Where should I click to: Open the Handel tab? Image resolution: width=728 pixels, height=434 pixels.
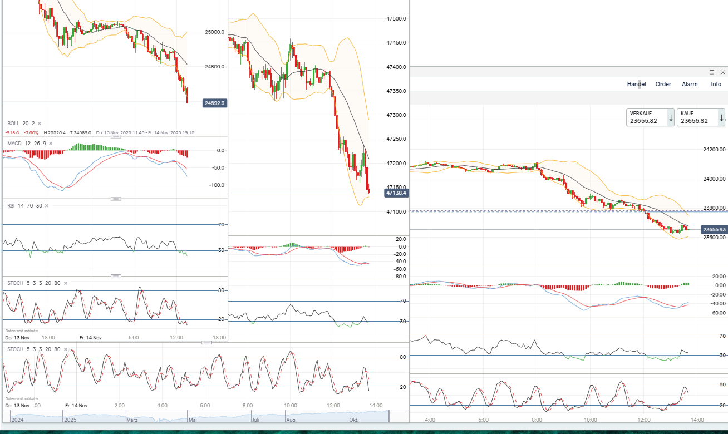click(636, 85)
